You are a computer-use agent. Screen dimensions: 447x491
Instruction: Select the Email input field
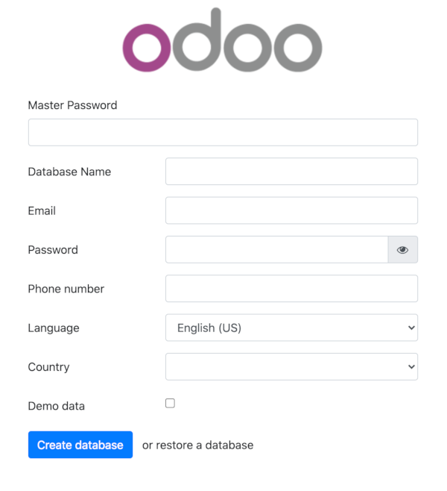coord(291,210)
